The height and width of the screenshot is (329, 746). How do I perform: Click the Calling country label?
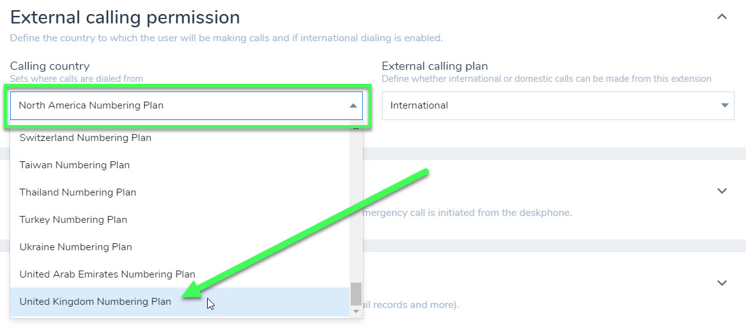[50, 66]
